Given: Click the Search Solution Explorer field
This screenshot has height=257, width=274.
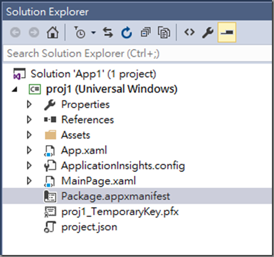Looking at the screenshot, I should [138, 53].
